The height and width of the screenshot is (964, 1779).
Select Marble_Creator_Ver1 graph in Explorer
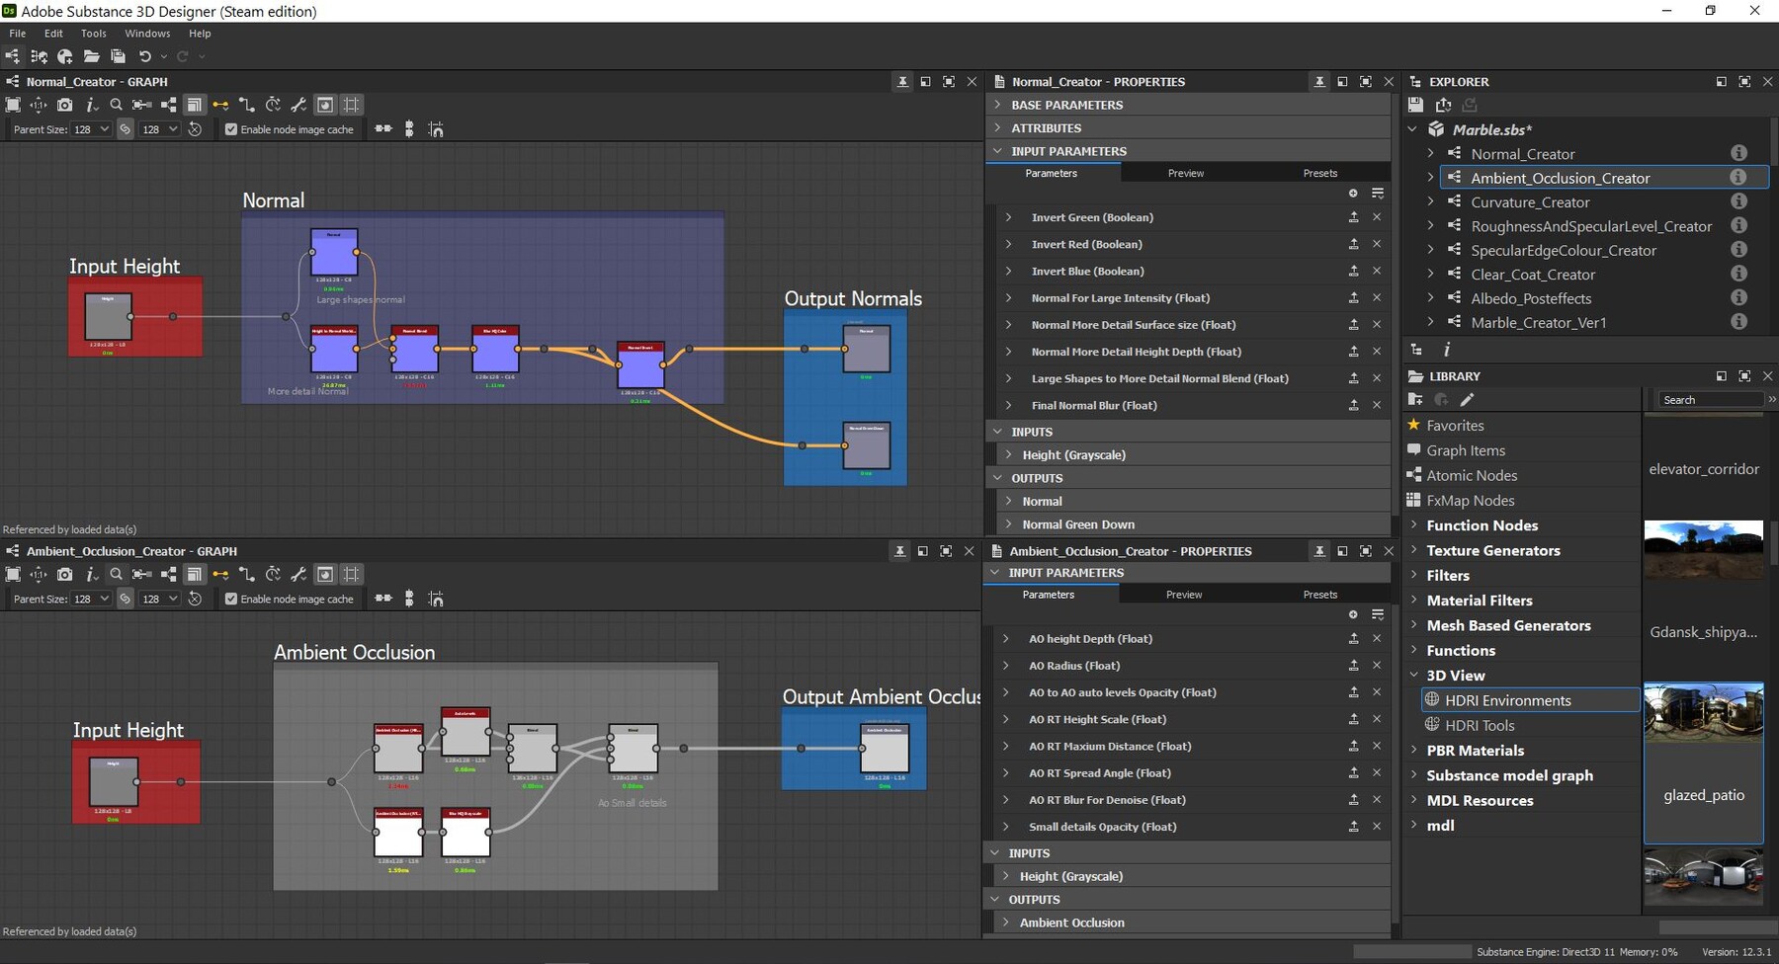pos(1538,322)
